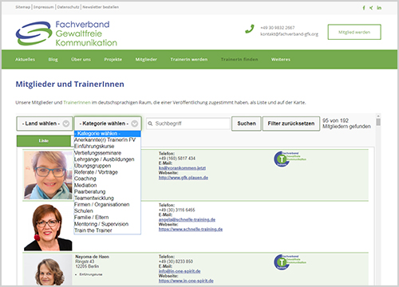Click Nayoma de Haen's portrait photo
399x287 pixels.
coord(48,270)
